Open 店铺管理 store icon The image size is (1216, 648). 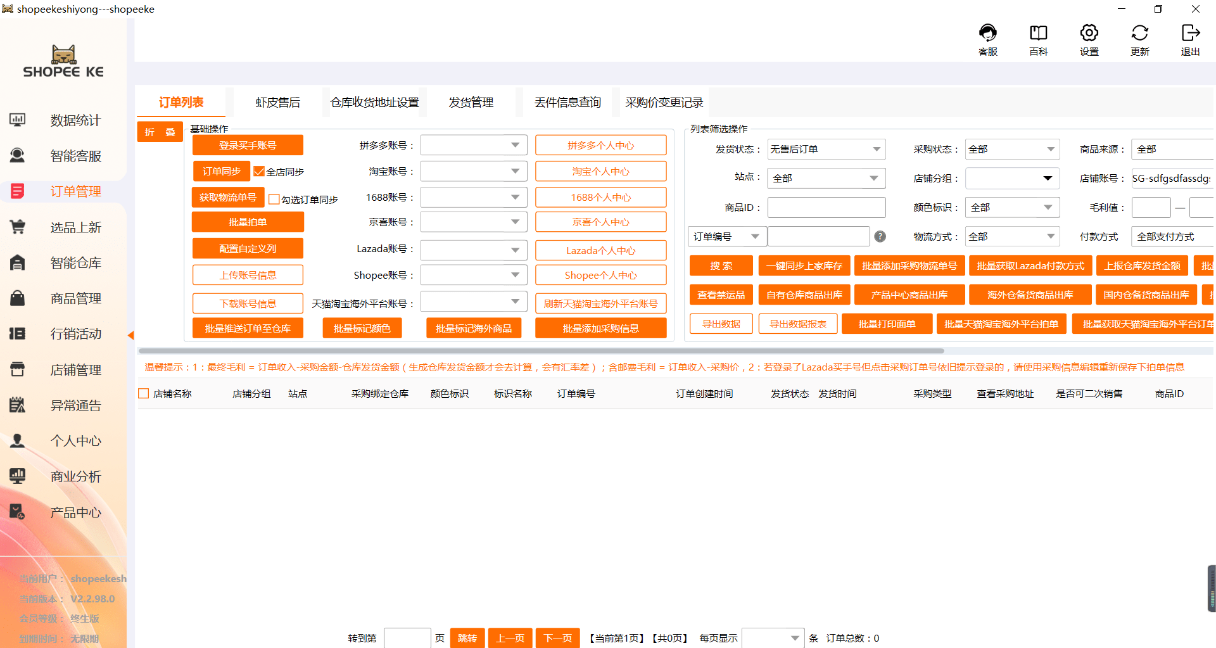[18, 369]
